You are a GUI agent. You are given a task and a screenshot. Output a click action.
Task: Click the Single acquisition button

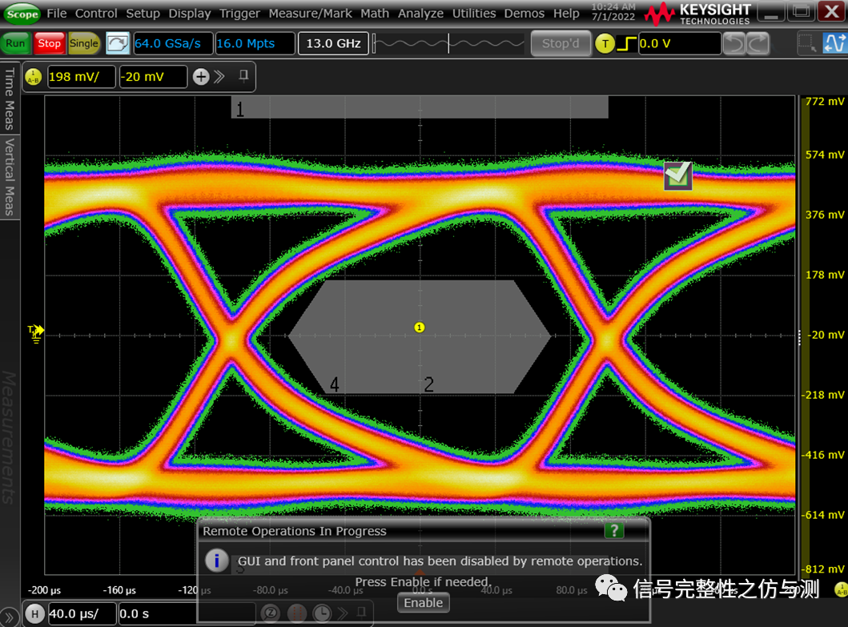click(84, 43)
